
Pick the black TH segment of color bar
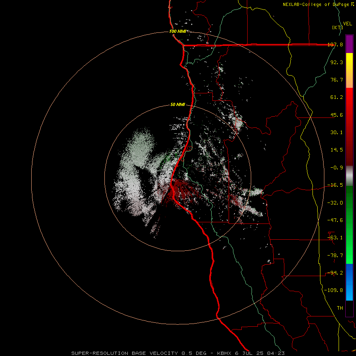click(349, 308)
